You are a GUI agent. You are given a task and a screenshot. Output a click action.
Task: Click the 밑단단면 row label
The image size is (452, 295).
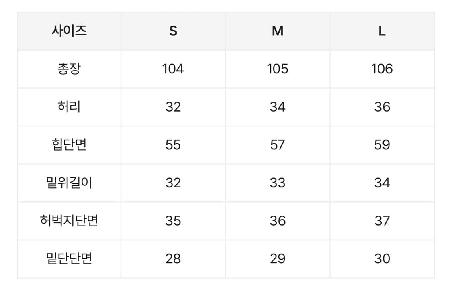69,258
